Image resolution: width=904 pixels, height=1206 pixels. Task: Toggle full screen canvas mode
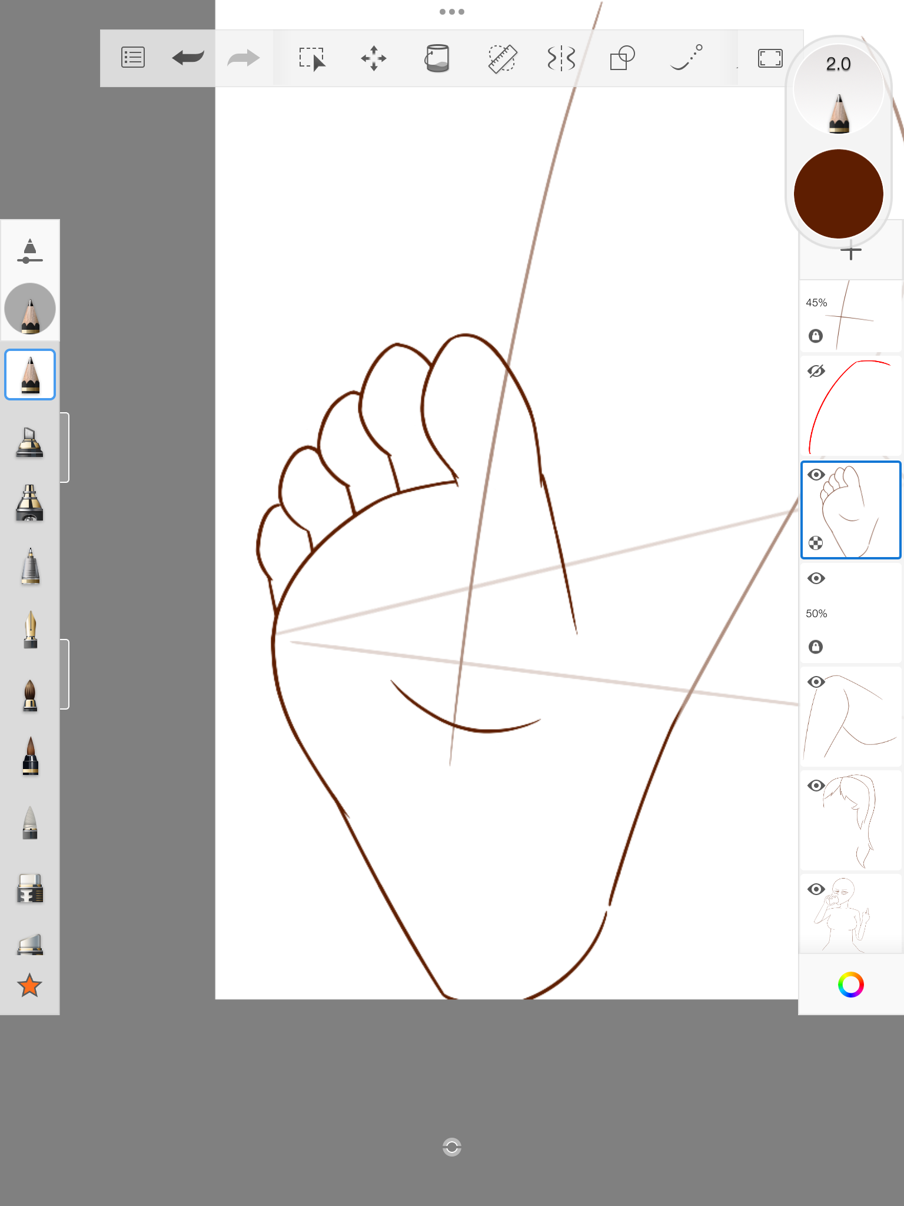(x=770, y=58)
